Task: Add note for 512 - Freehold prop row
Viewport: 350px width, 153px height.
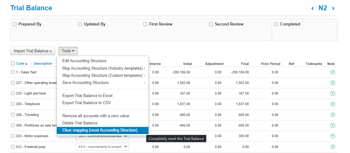Action: 332,147
